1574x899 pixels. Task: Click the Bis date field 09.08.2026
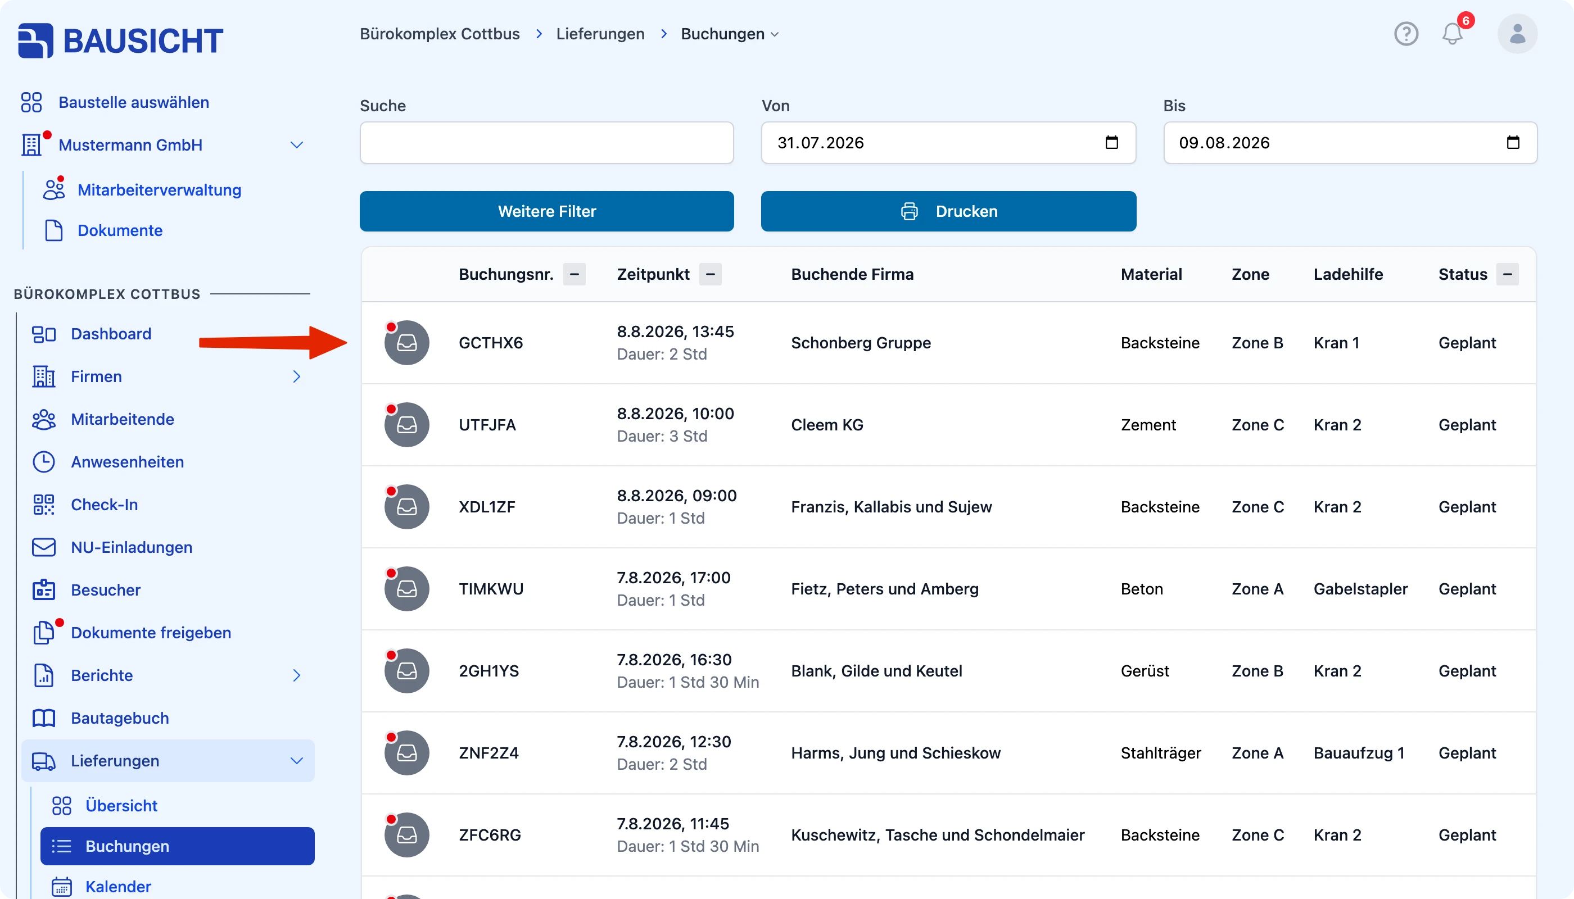1350,143
